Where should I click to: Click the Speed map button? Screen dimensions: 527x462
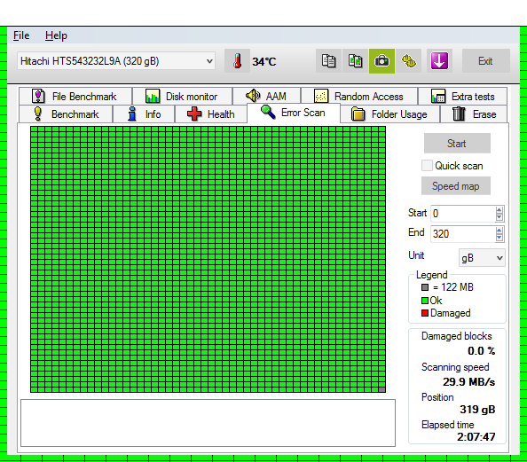tap(456, 186)
